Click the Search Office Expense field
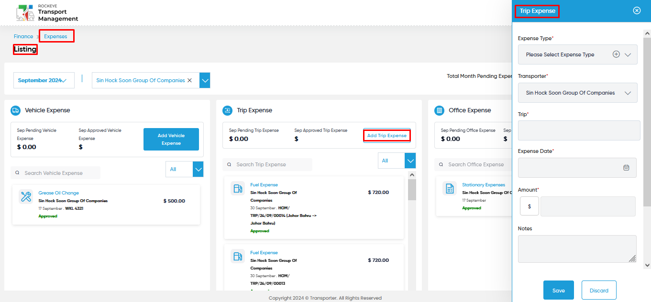The image size is (651, 302). pos(473,164)
